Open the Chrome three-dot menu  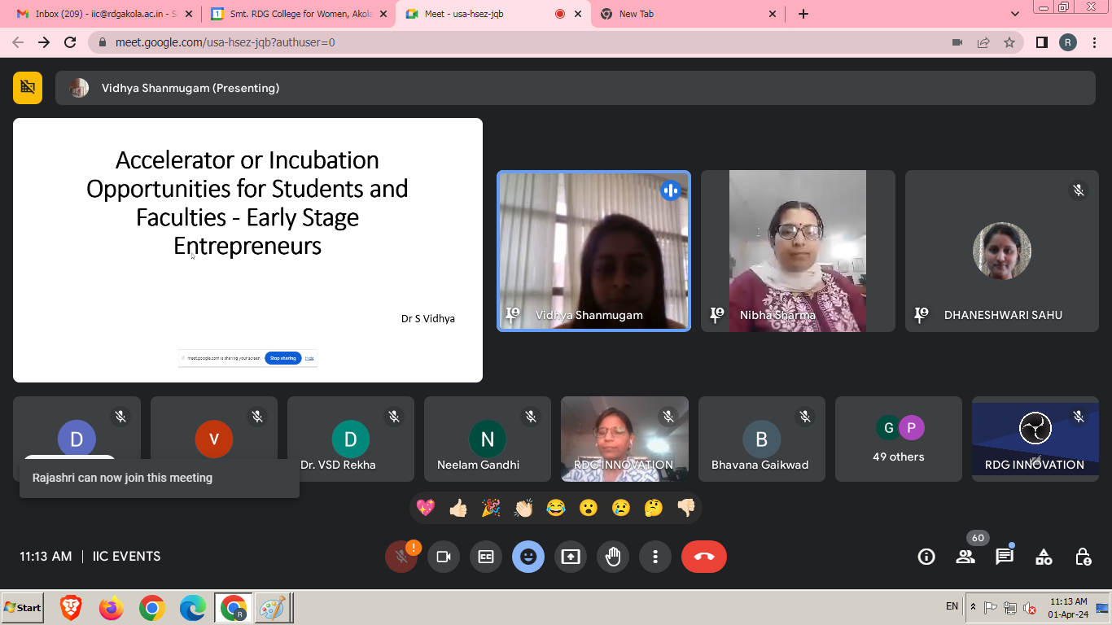[1094, 42]
